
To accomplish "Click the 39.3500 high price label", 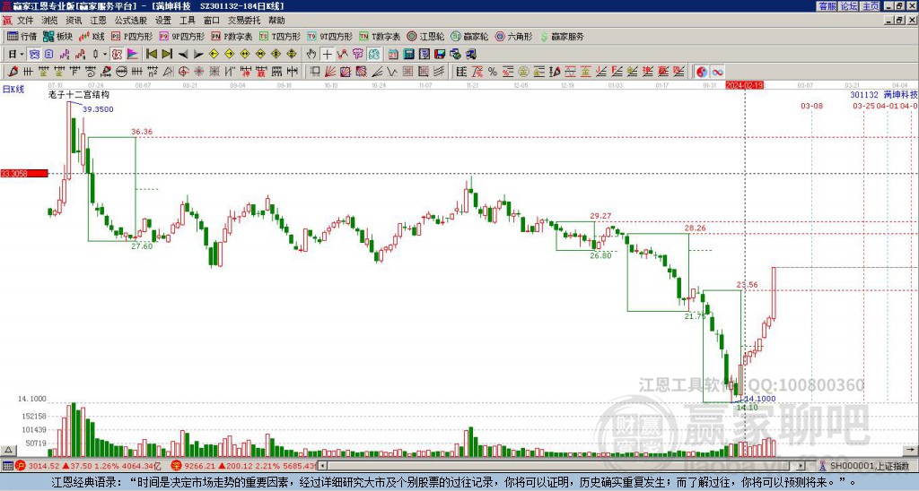I will coord(98,109).
